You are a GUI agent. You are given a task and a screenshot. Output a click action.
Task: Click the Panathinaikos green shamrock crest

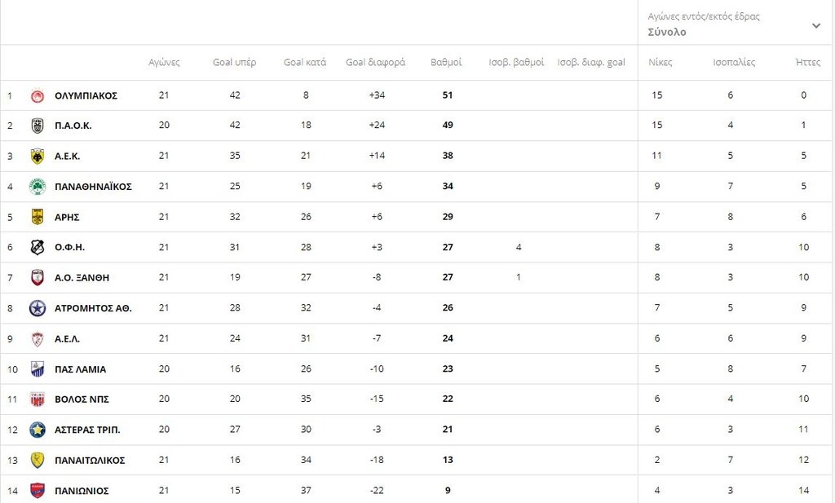(x=37, y=187)
